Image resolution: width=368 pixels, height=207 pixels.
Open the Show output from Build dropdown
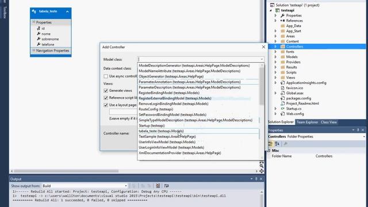coord(126,186)
